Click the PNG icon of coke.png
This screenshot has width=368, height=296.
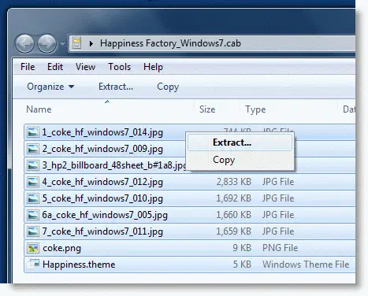(x=33, y=248)
